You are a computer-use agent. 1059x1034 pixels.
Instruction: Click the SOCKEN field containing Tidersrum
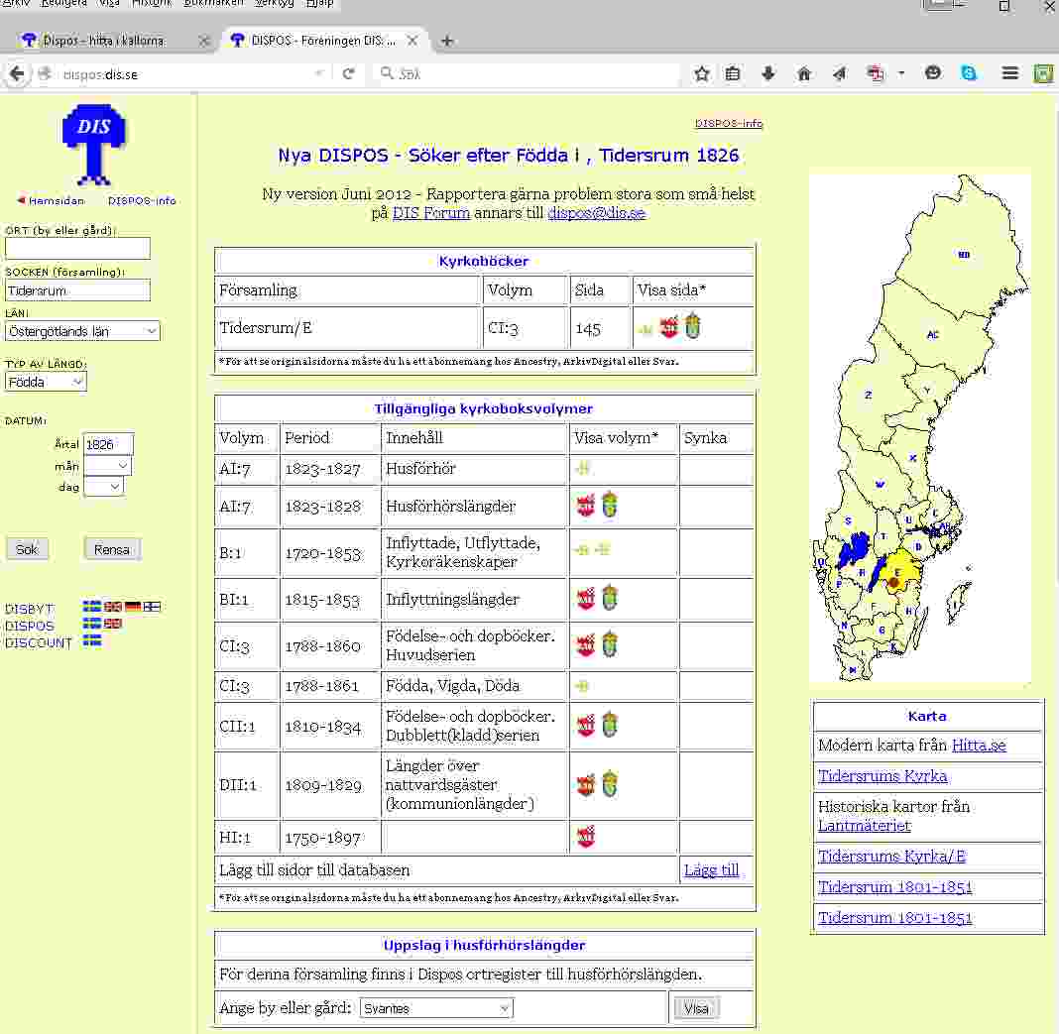(x=77, y=290)
